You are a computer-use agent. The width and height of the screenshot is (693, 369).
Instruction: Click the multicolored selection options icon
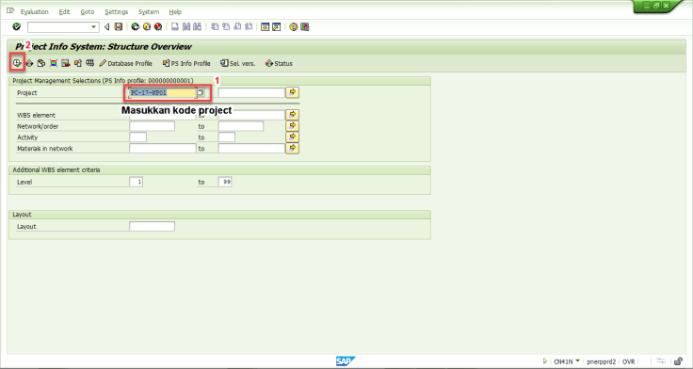54,63
